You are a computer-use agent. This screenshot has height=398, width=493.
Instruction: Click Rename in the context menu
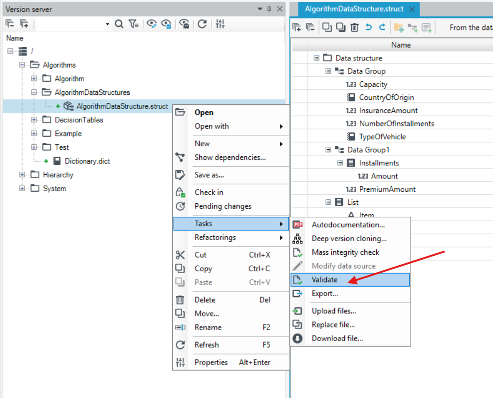click(x=231, y=328)
